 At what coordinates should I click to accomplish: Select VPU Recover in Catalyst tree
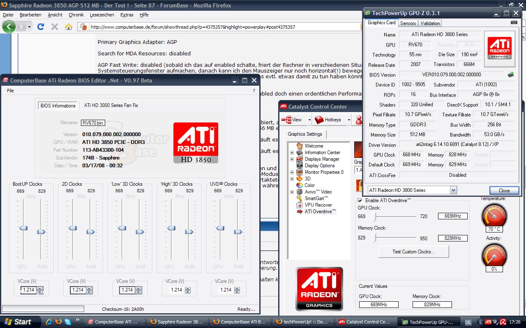point(318,205)
